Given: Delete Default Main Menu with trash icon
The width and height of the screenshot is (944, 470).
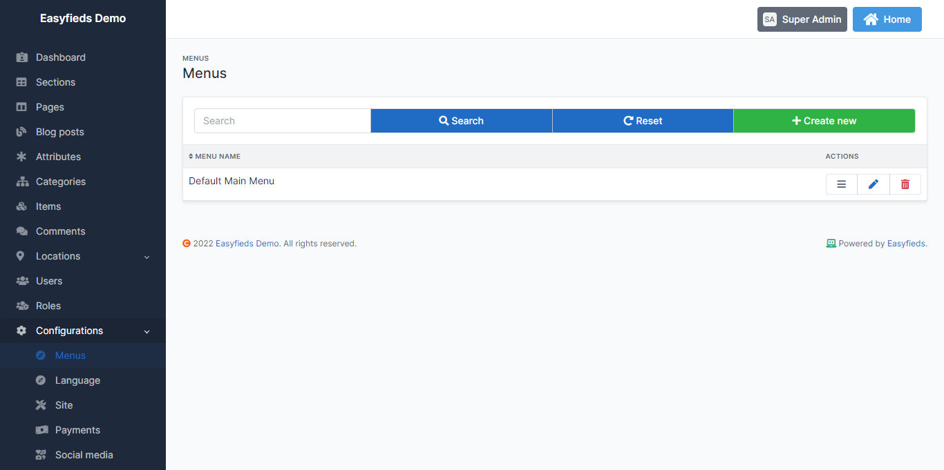Looking at the screenshot, I should point(905,184).
